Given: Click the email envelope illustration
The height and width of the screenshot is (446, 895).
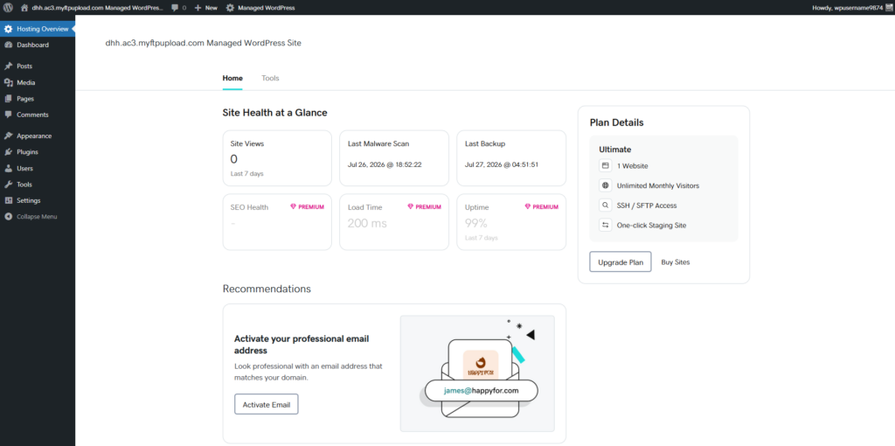Looking at the screenshot, I should [x=477, y=373].
